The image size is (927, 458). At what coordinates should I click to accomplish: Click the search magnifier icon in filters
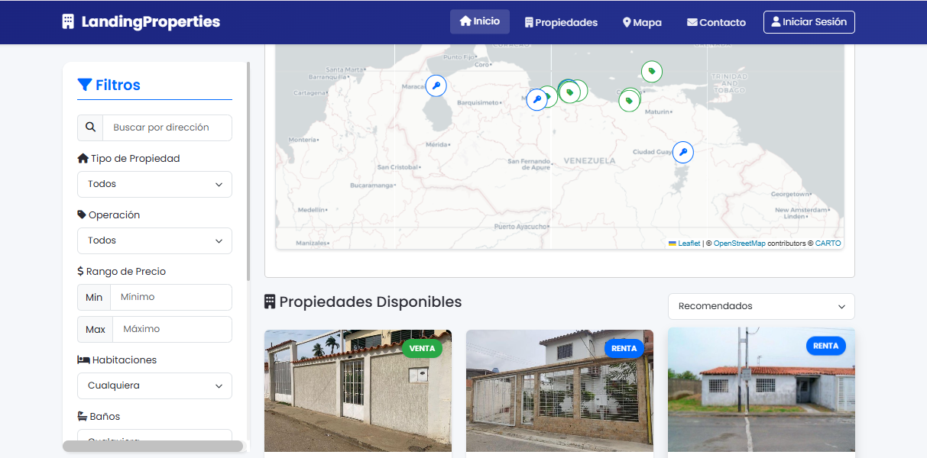[90, 127]
